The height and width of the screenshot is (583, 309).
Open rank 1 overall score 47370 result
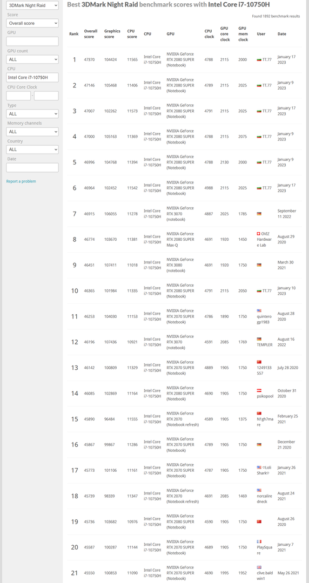click(x=89, y=59)
